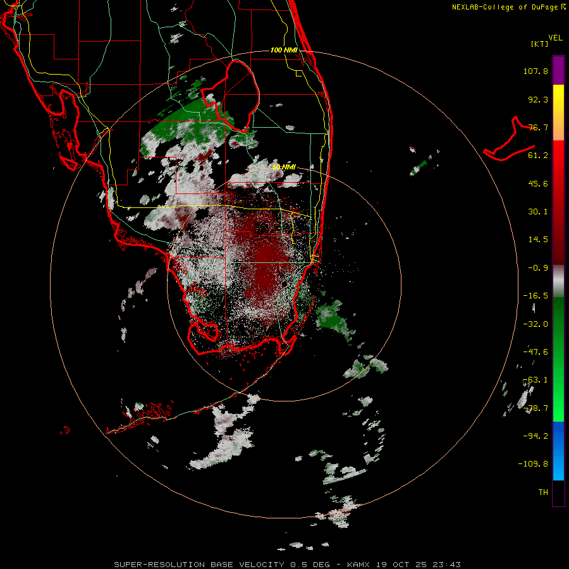This screenshot has width=569, height=569.
Task: Click the -0.9 velocity scale value
Action: (538, 268)
